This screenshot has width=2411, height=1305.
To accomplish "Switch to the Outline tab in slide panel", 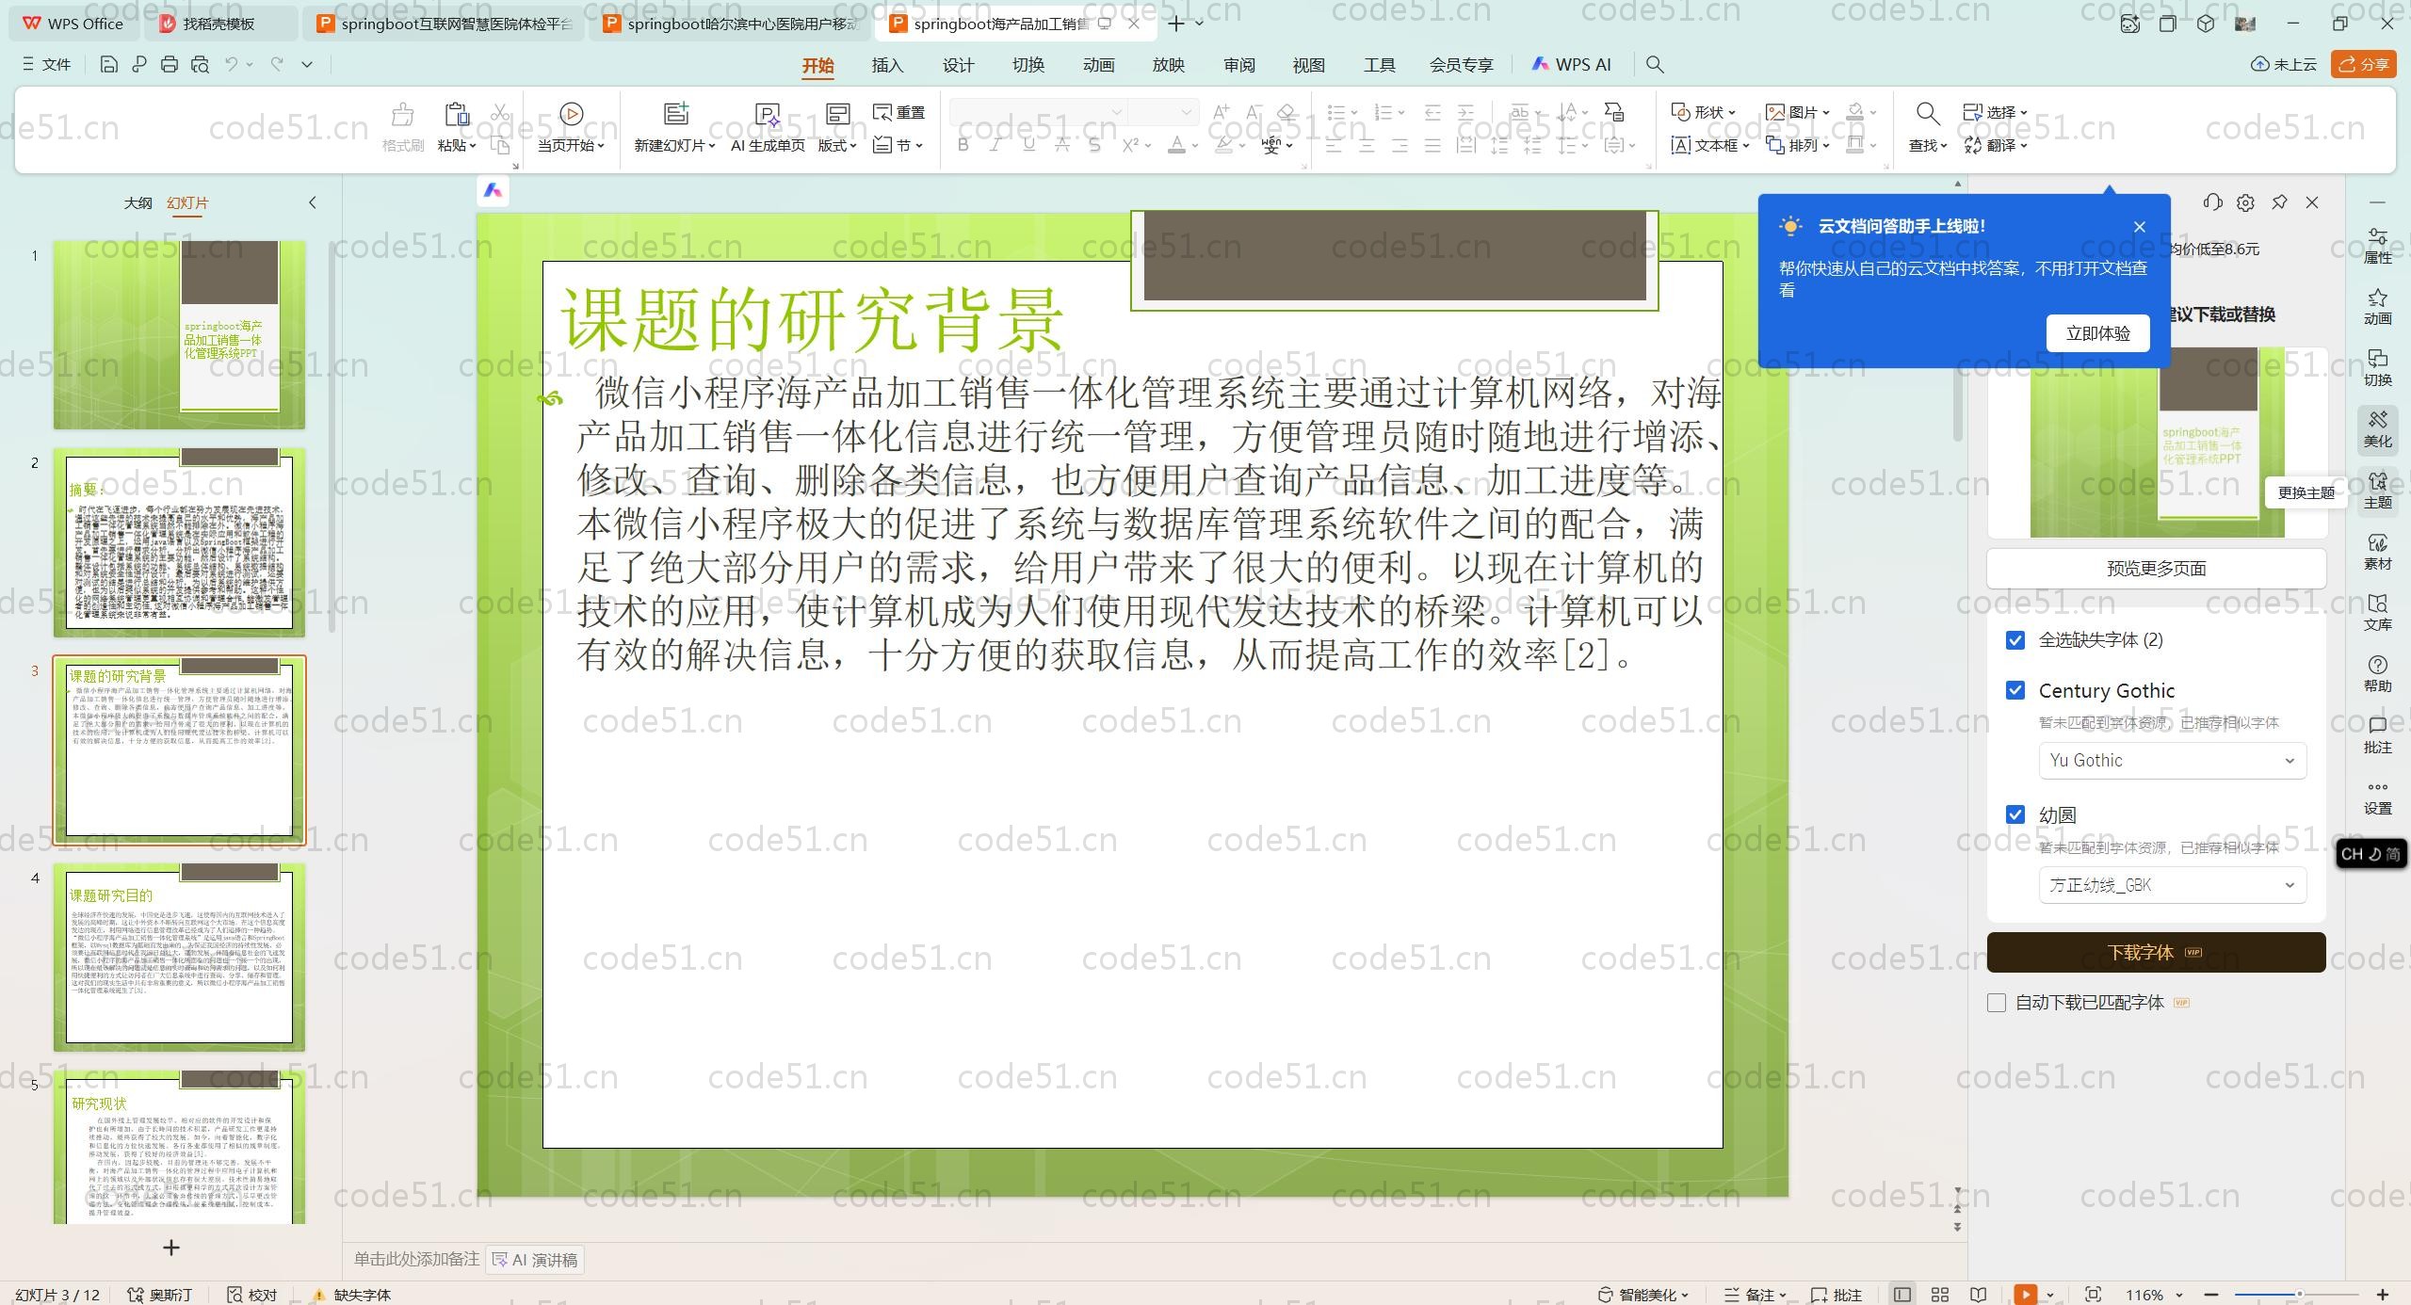I will pos(138,202).
